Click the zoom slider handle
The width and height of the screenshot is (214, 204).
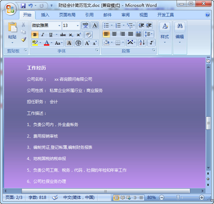pyautogui.click(x=178, y=198)
